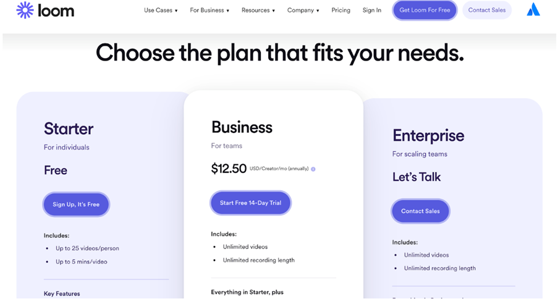
Task: Click the Sign In link
Action: (x=372, y=10)
